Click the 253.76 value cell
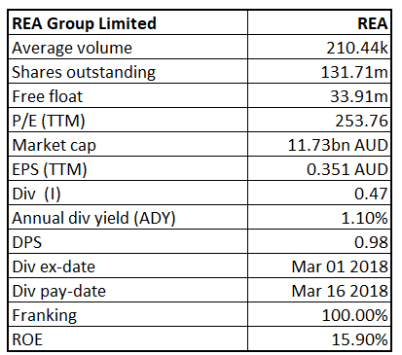This screenshot has width=402, height=355. pos(319,120)
